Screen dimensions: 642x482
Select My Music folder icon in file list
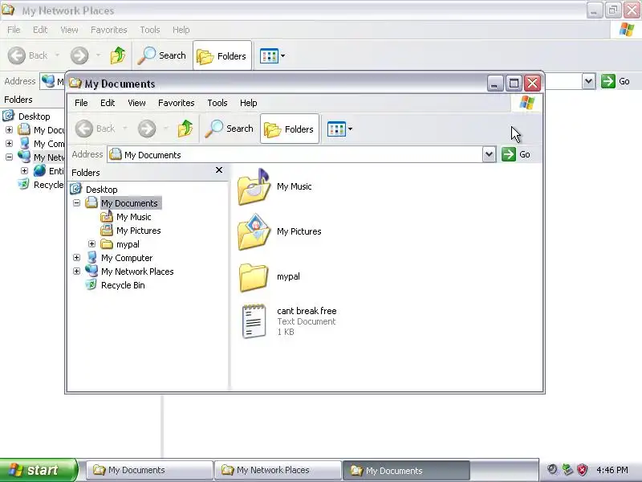[x=254, y=187]
